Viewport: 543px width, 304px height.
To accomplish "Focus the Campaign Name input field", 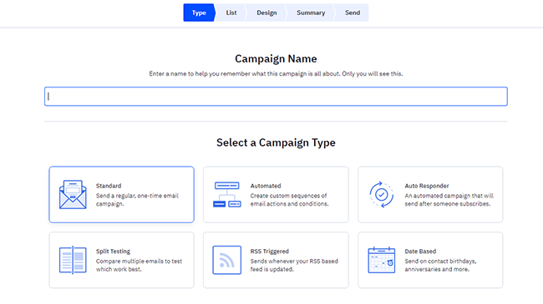I will click(x=276, y=97).
